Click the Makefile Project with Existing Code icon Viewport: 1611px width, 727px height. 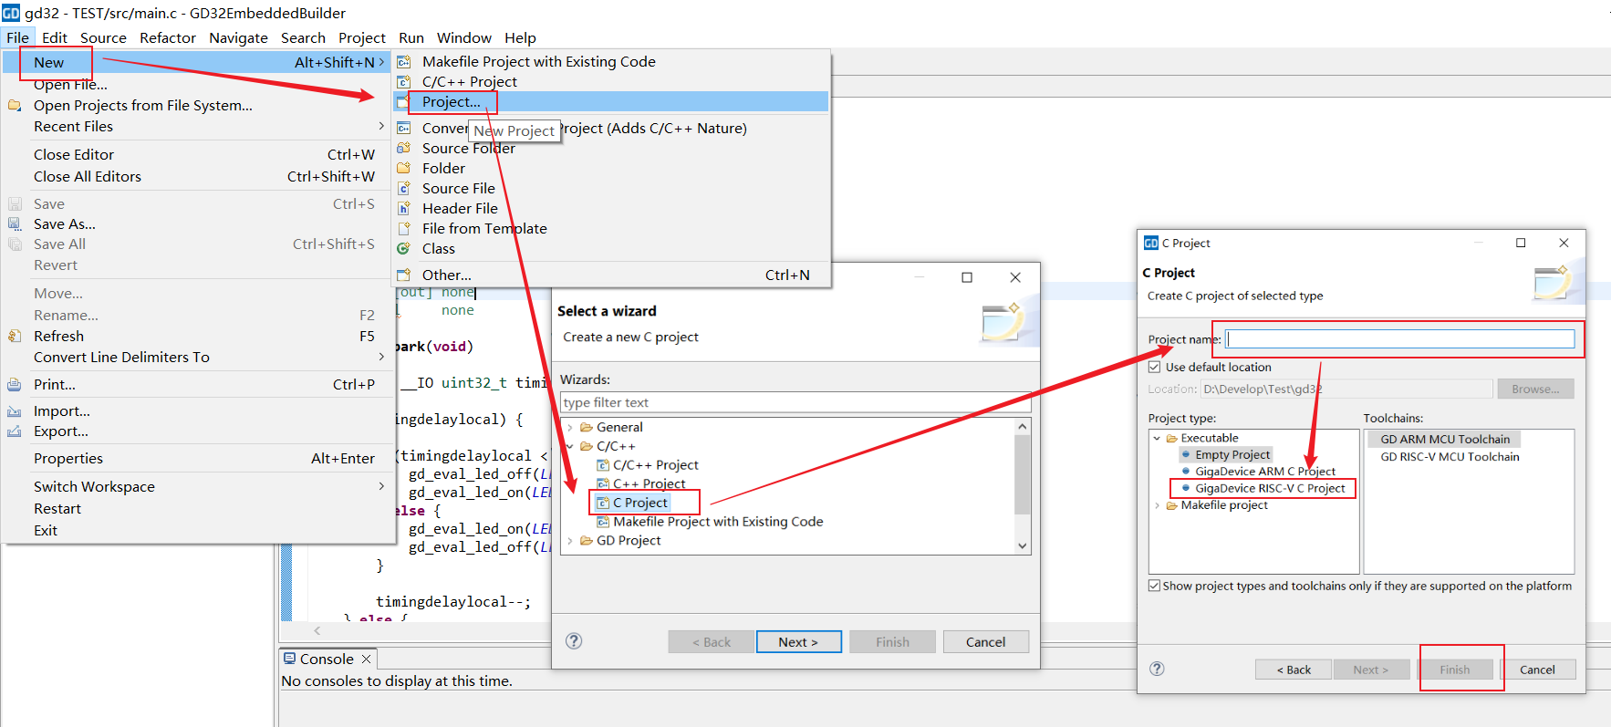tap(403, 61)
